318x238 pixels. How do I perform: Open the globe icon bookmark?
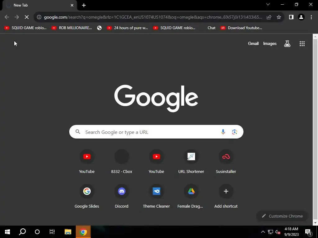click(99, 28)
